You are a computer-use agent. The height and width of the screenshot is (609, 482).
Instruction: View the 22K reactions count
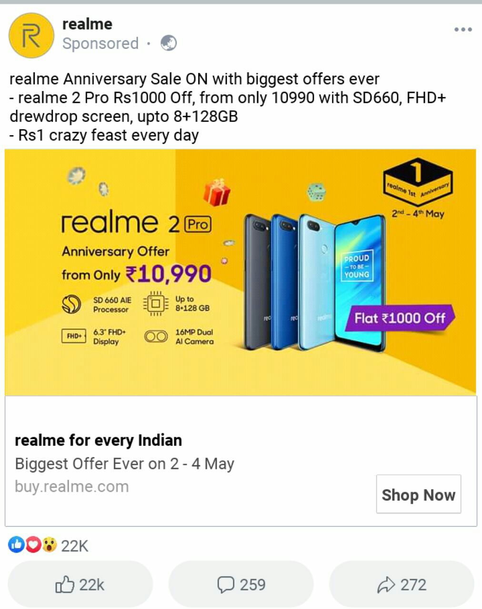(x=75, y=545)
